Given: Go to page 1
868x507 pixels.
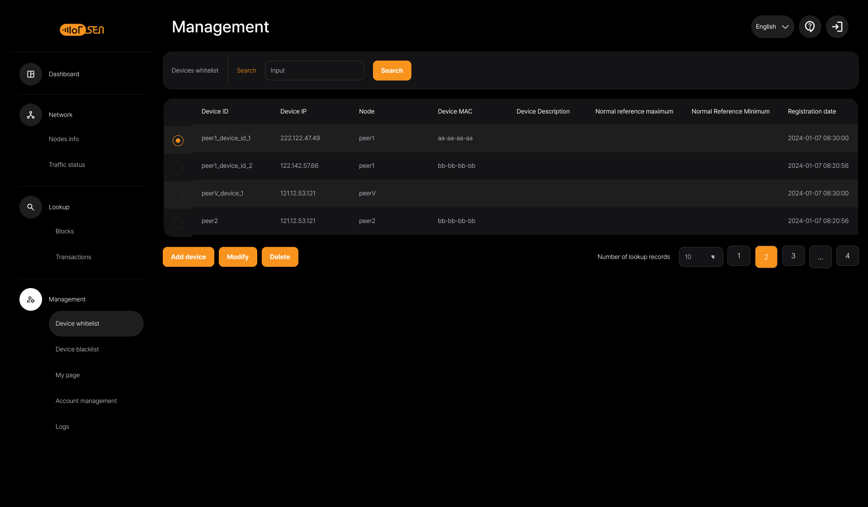Looking at the screenshot, I should point(739,256).
